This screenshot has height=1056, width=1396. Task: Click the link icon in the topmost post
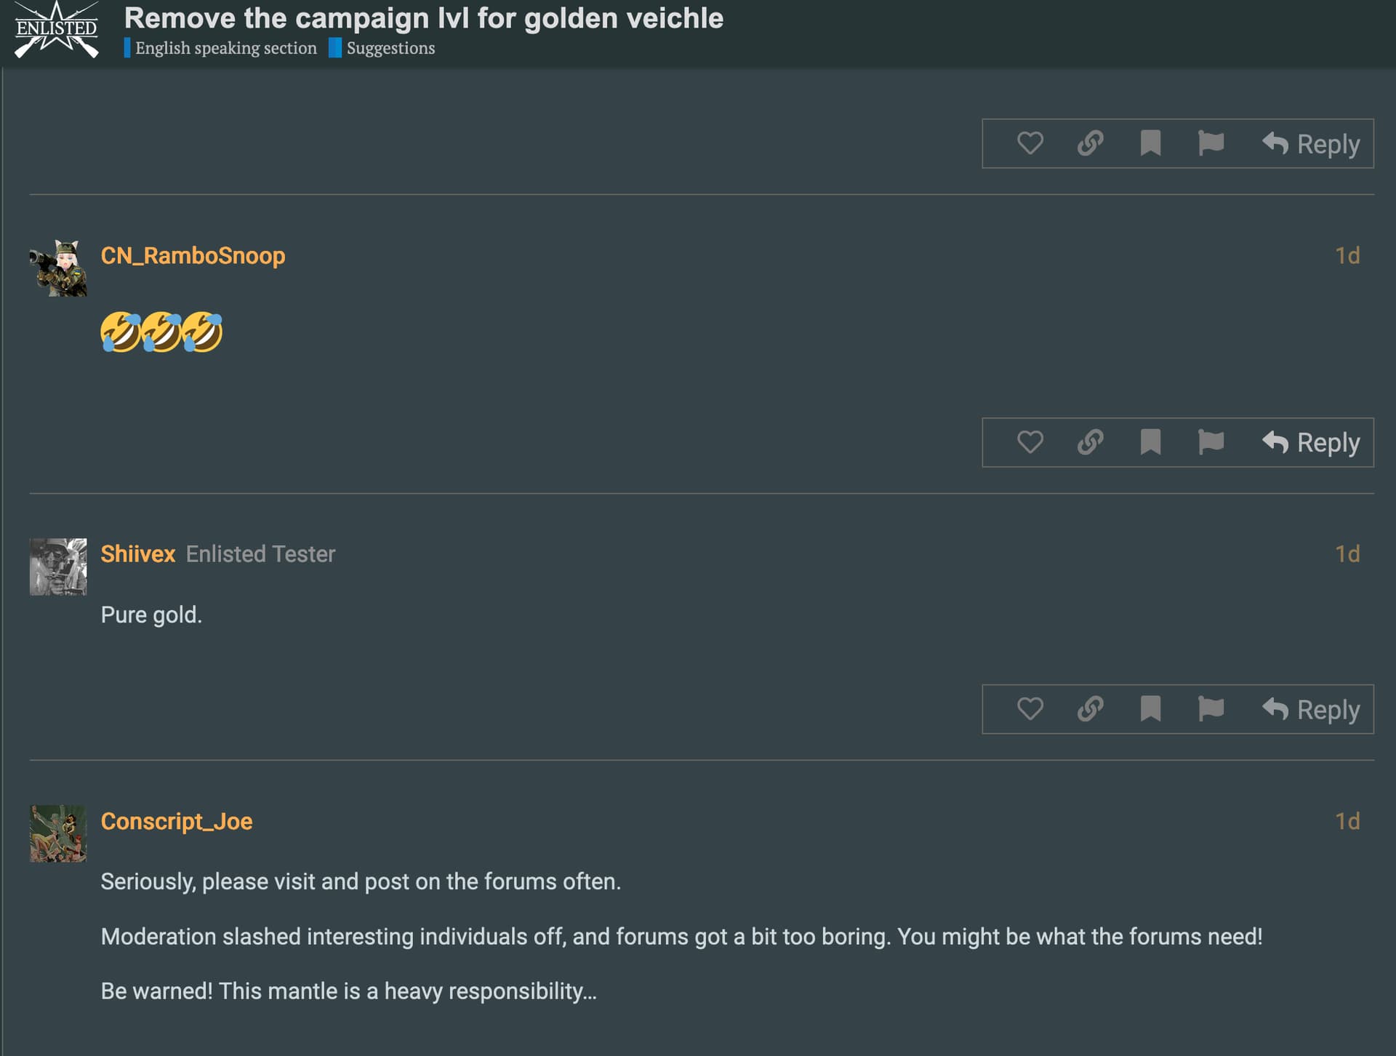(x=1090, y=143)
